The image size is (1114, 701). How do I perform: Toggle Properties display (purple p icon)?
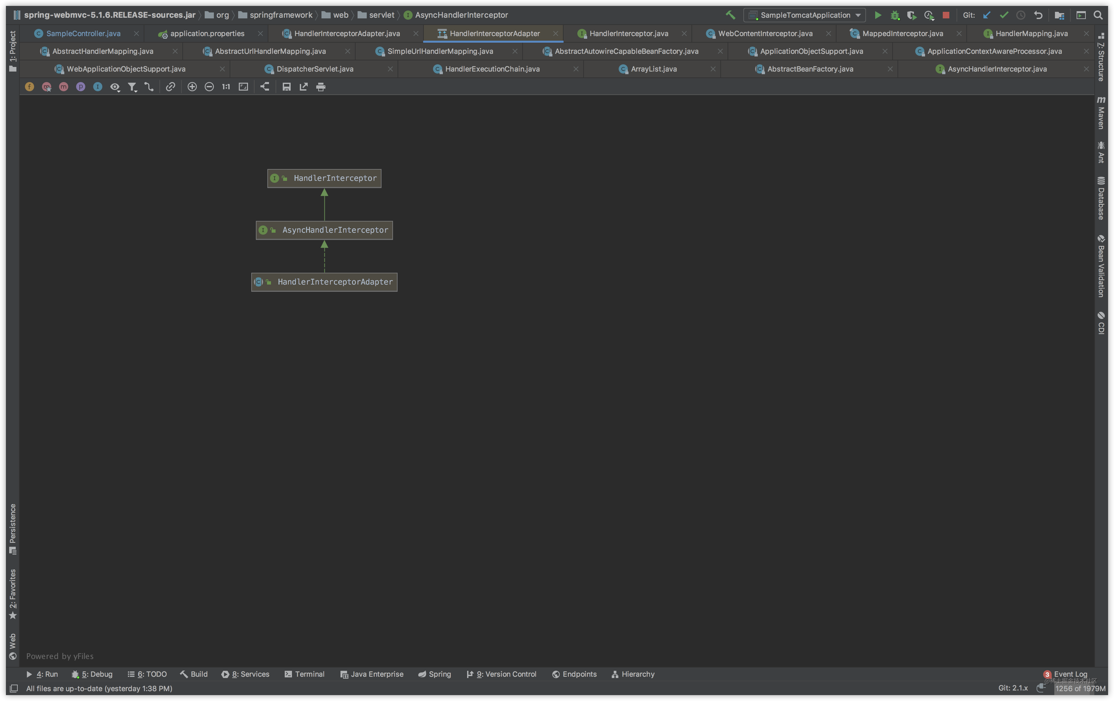(x=80, y=87)
